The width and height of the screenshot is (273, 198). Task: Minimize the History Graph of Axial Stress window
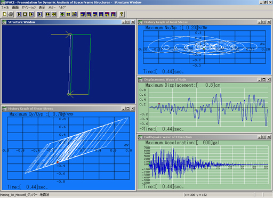click(x=260, y=22)
